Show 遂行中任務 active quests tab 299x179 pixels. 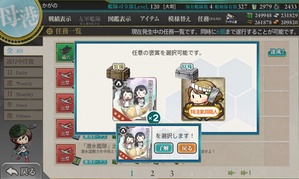[23, 62]
